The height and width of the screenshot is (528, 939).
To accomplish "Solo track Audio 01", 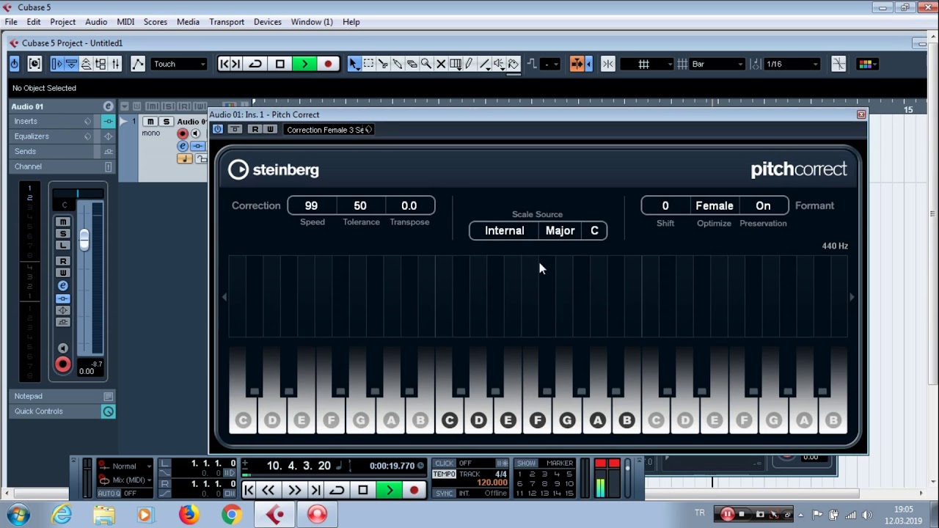I will pyautogui.click(x=166, y=122).
